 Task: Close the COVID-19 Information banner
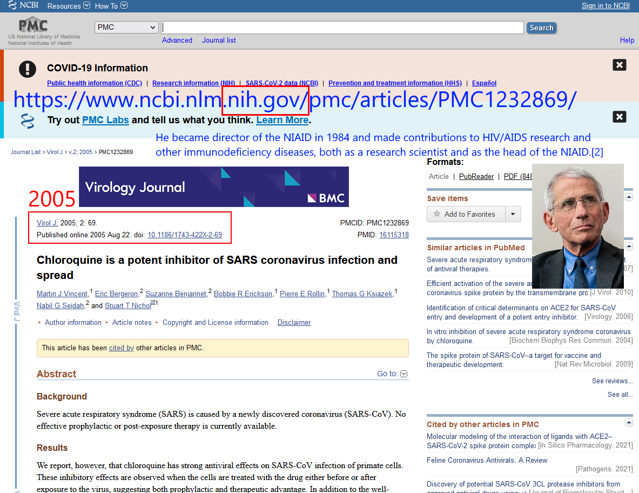pyautogui.click(x=619, y=65)
